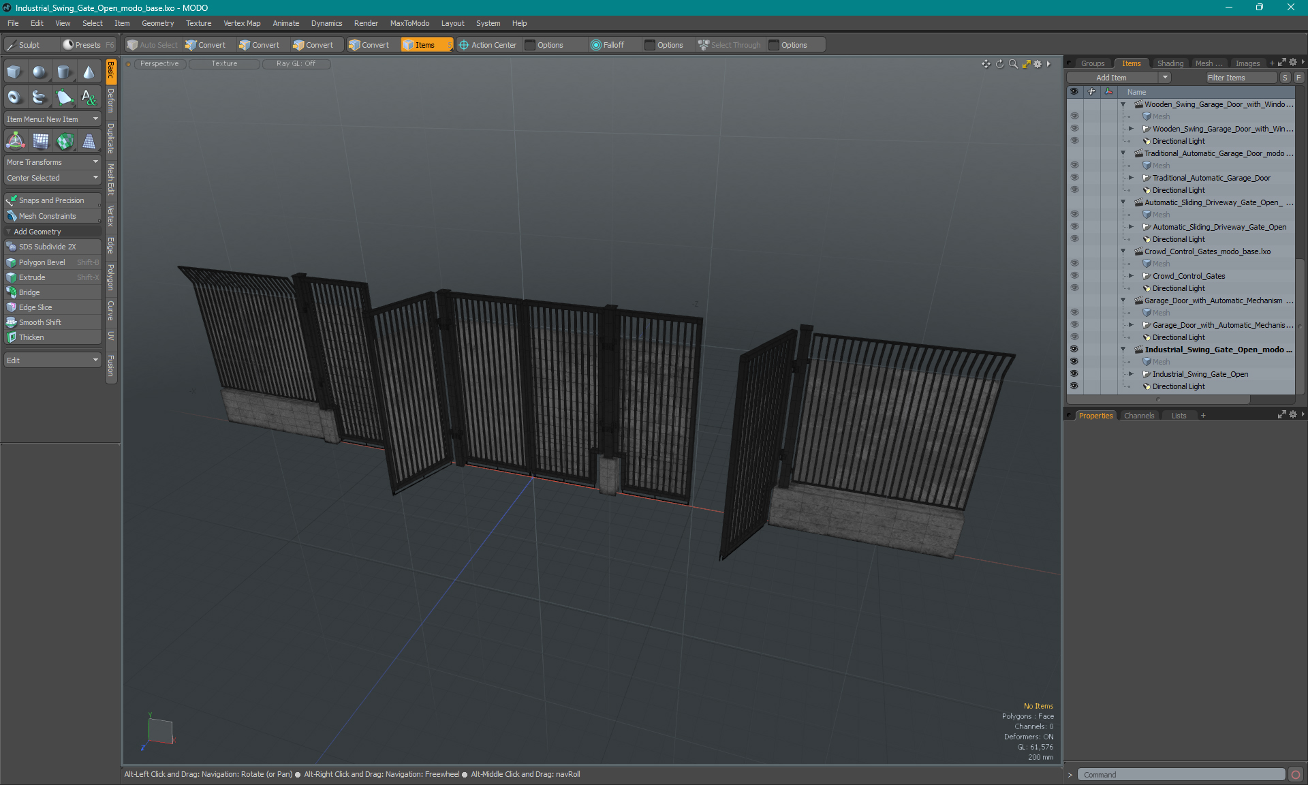The image size is (1308, 785).
Task: Select the blue grid deform tool icon
Action: click(x=40, y=141)
